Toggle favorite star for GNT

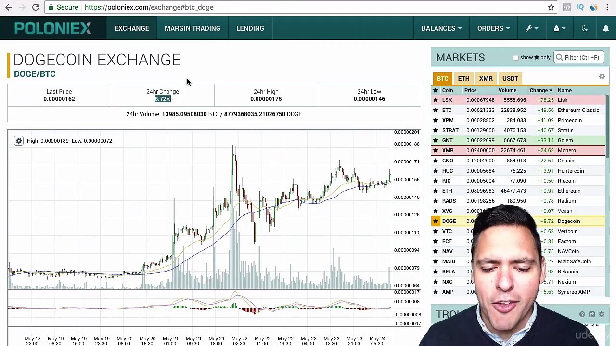[x=436, y=140]
